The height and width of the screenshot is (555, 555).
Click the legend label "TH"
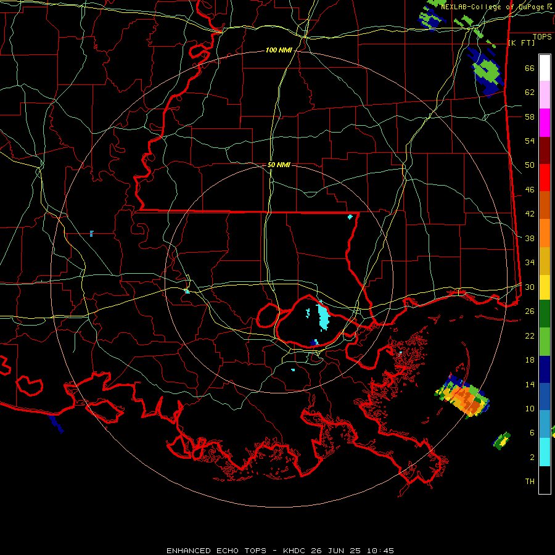click(530, 482)
